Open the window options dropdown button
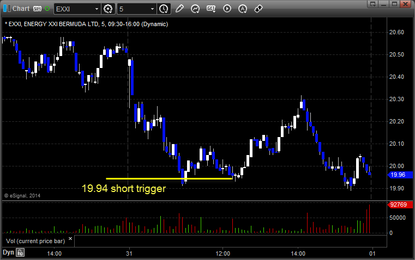415x260 pixels. [373, 4]
